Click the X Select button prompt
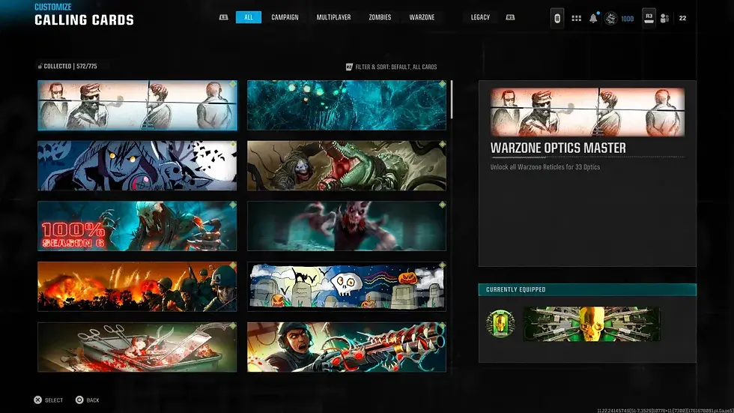The height and width of the screenshot is (413, 734). pos(48,400)
